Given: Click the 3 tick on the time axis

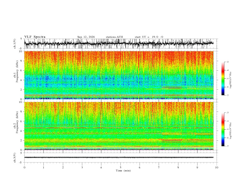Looking at the screenshot, I should coord(82,167).
